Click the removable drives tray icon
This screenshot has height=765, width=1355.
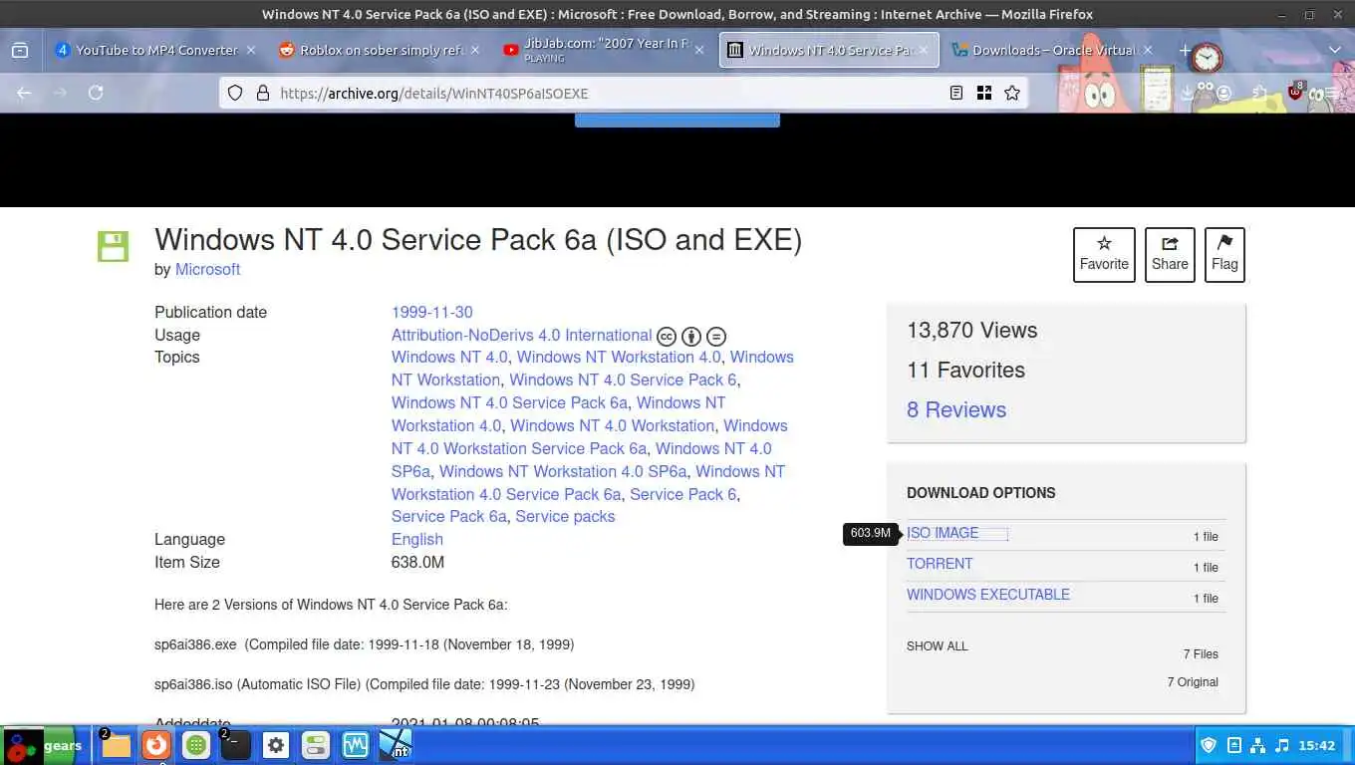coord(1234,745)
